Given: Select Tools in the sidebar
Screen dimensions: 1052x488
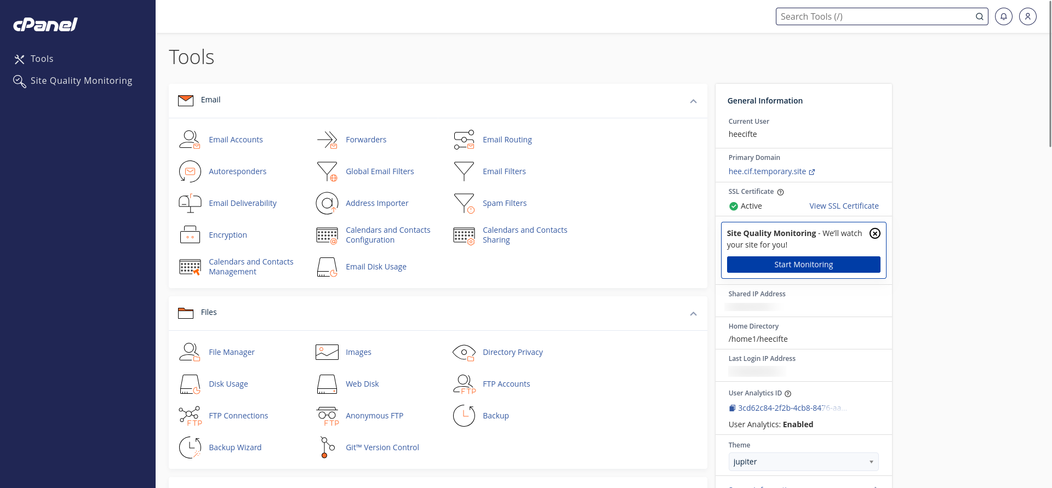Looking at the screenshot, I should (x=42, y=59).
